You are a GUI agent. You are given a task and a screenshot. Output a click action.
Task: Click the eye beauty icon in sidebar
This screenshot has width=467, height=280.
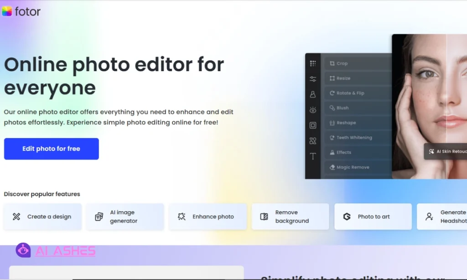click(313, 110)
